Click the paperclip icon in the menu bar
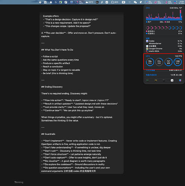185x186 pixels. click(102, 2)
